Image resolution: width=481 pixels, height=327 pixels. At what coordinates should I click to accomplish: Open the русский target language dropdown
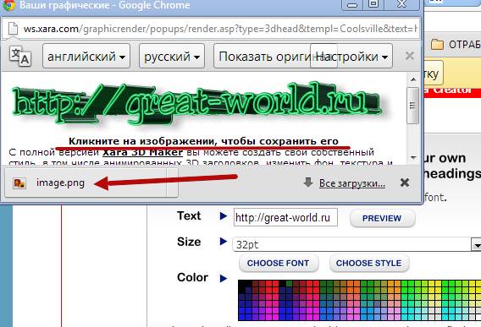172,56
